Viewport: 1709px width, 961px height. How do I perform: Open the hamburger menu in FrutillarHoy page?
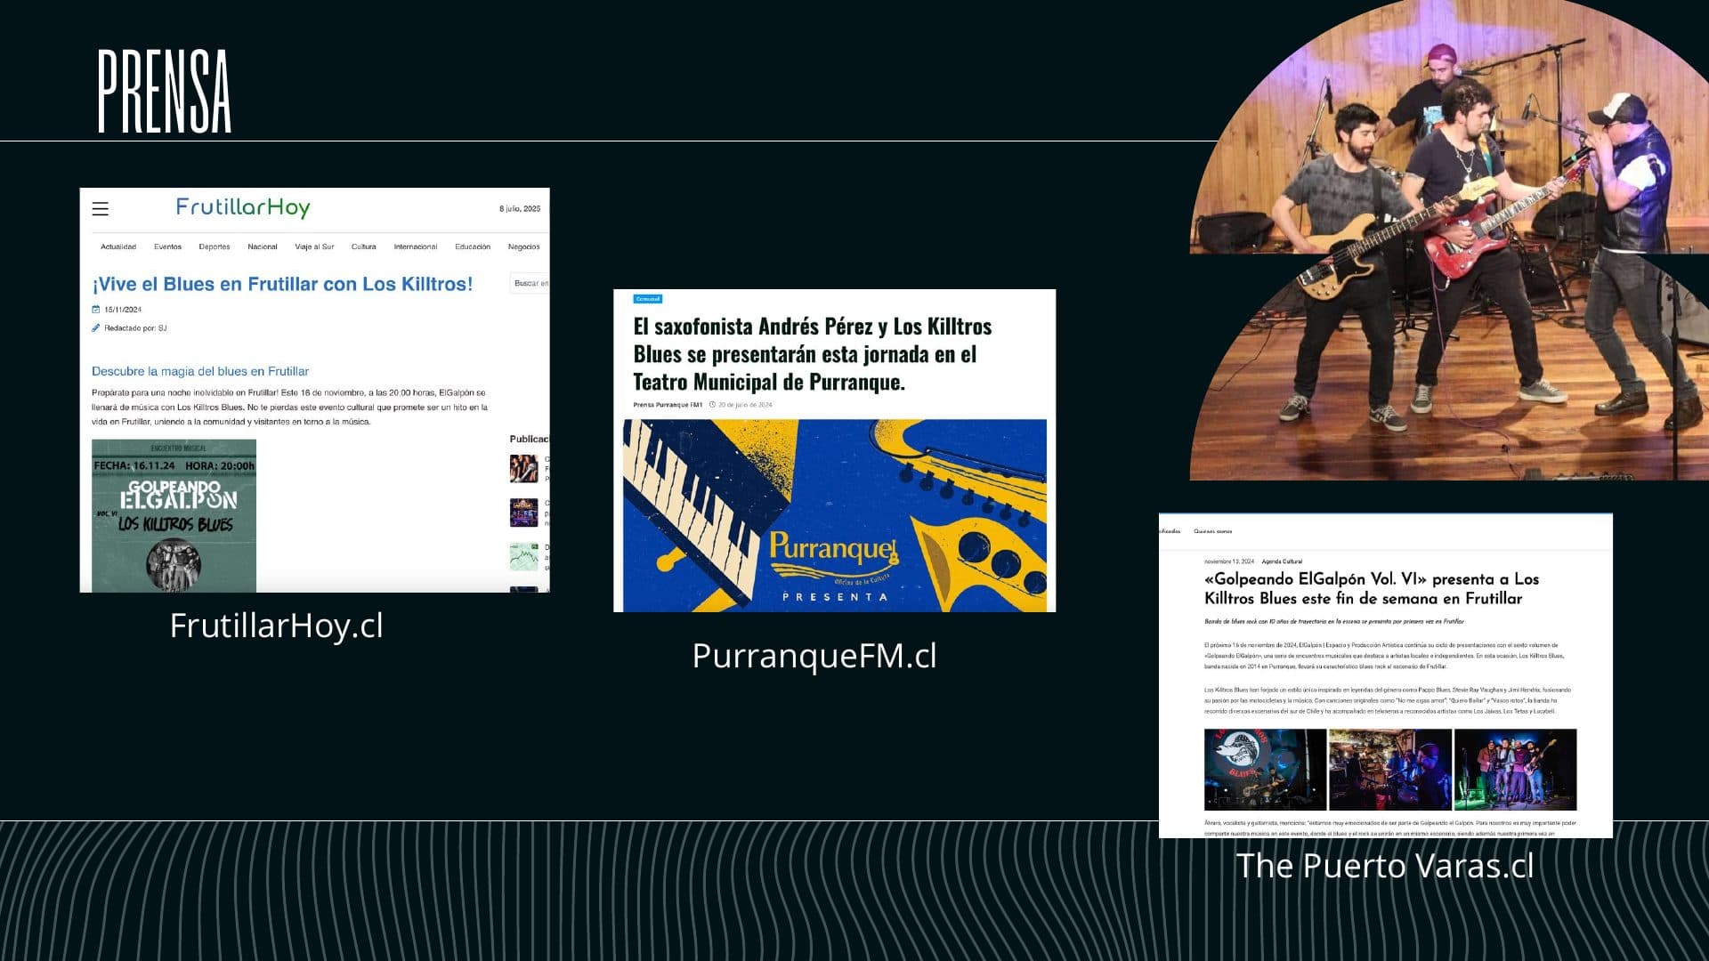(x=100, y=209)
